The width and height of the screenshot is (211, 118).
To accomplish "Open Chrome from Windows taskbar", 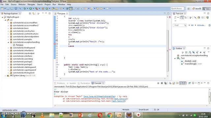I will [x=109, y=115].
